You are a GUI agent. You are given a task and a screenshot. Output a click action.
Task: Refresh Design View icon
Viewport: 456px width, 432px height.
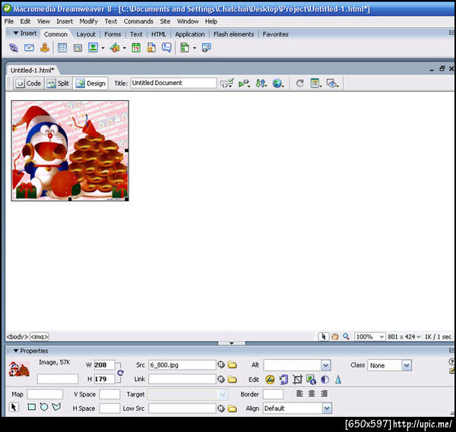pyautogui.click(x=300, y=84)
